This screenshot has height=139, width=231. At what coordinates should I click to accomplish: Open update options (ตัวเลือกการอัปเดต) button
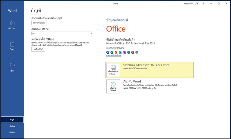pos(113,70)
